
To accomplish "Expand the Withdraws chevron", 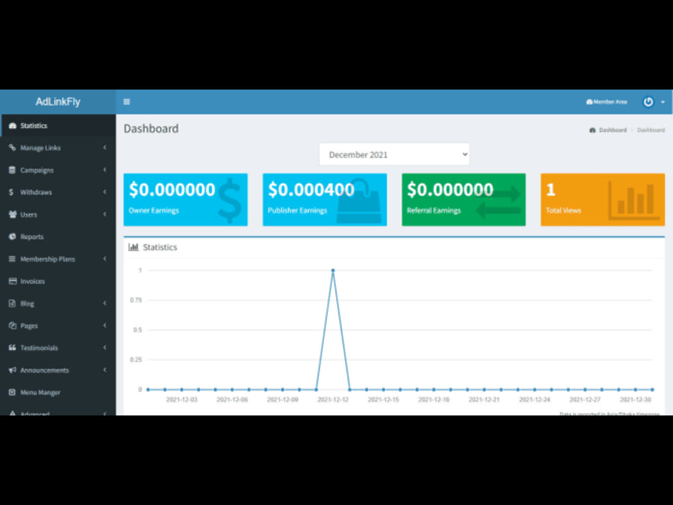I will click(105, 192).
